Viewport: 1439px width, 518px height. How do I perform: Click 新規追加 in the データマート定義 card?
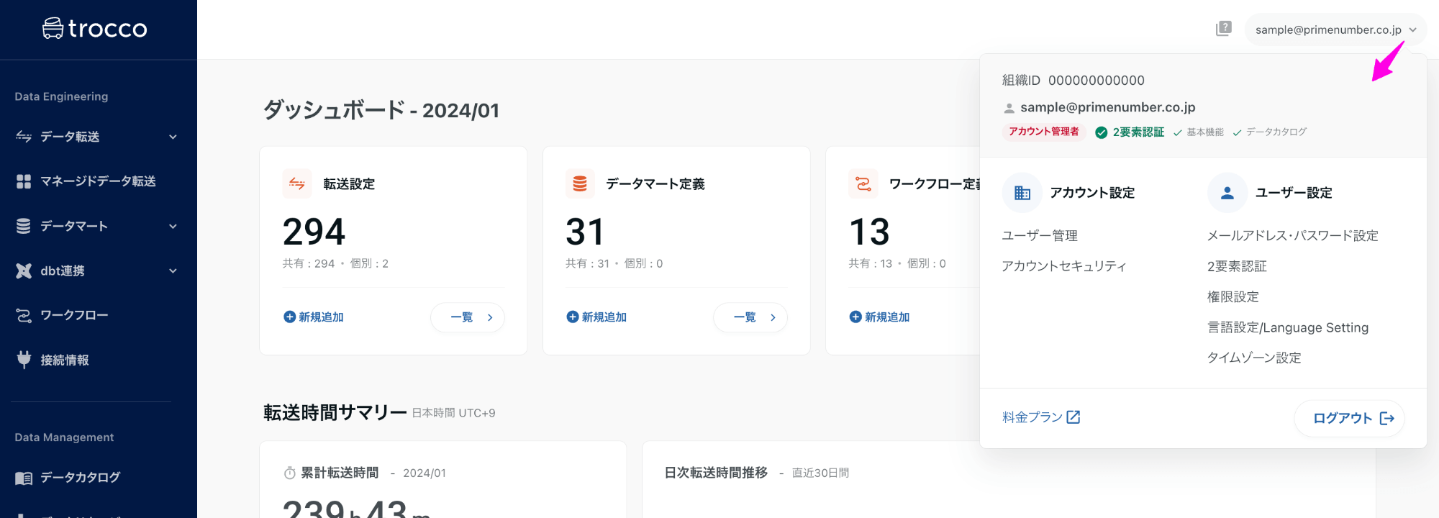click(596, 317)
